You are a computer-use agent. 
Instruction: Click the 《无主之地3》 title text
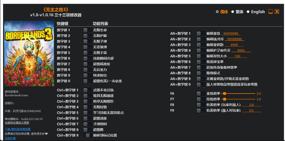pos(55,10)
